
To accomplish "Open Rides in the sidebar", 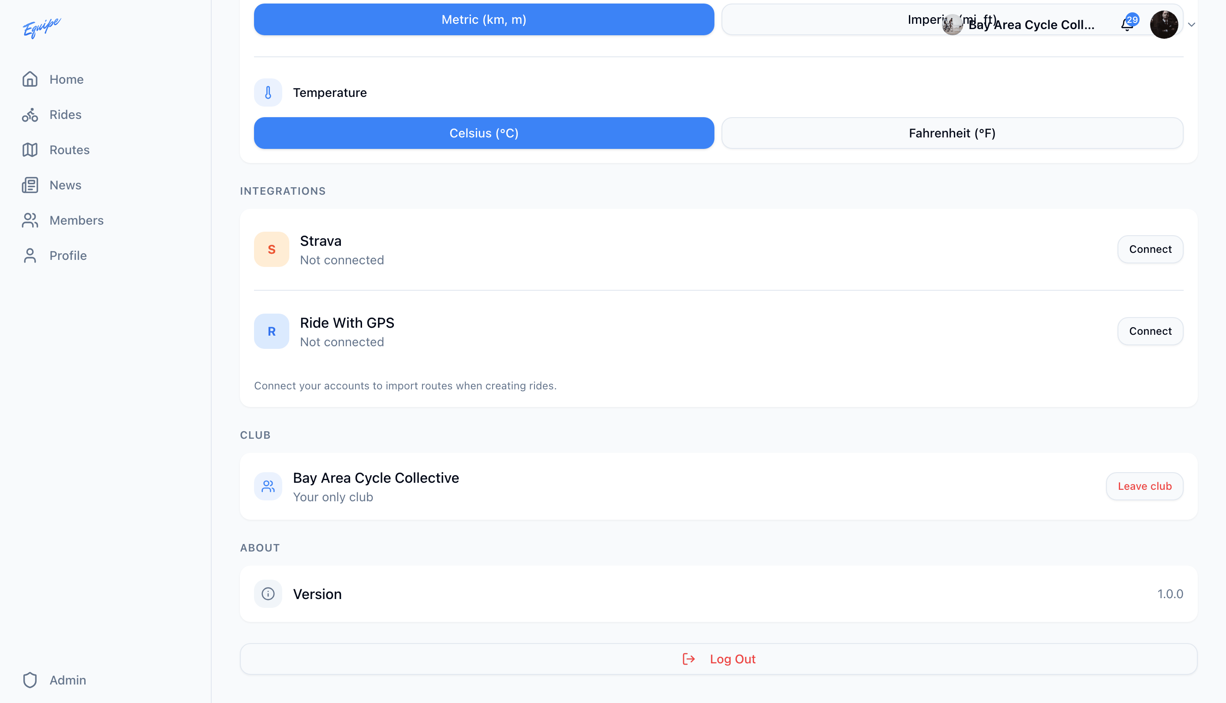I will coord(65,115).
